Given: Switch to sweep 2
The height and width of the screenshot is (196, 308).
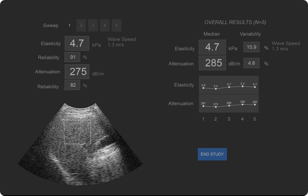Looking at the screenshot, I should pos(81,25).
